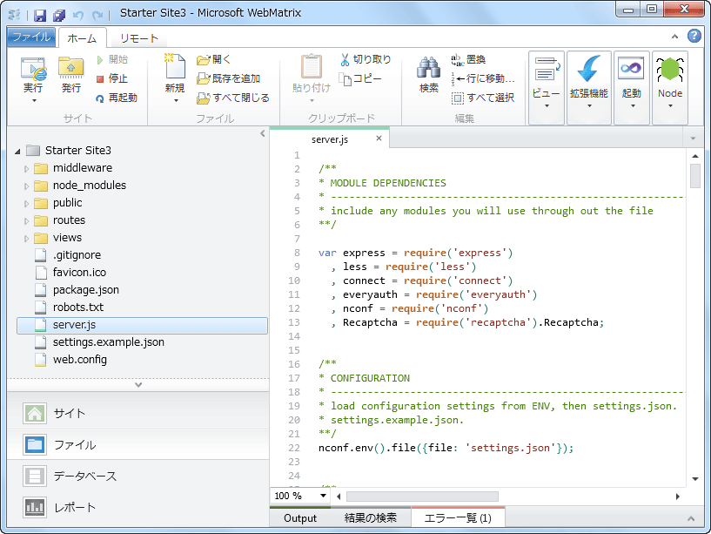Image resolution: width=711 pixels, height=534 pixels.
Task: Click the Publish (発行) folder icon
Action: (x=70, y=70)
